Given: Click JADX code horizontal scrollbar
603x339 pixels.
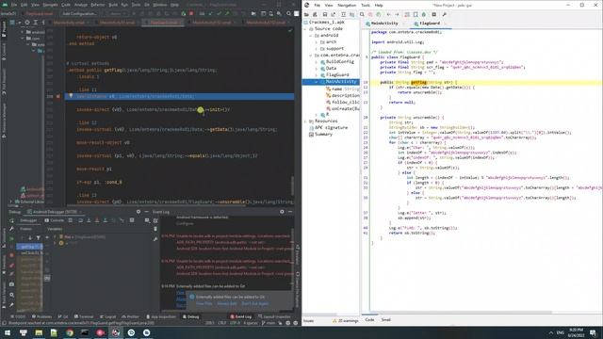Looking at the screenshot, I should click(x=462, y=313).
